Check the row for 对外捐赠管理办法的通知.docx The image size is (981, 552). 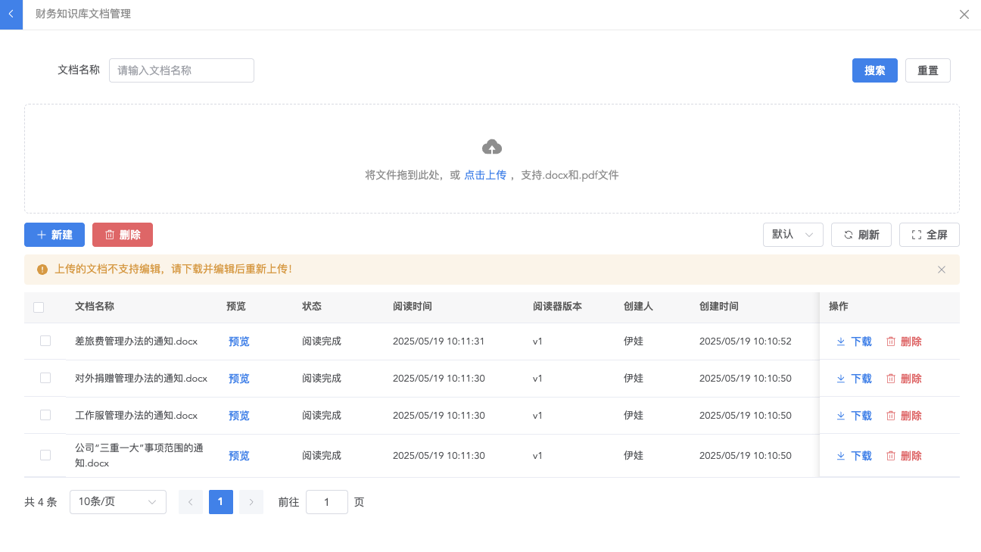[45, 378]
